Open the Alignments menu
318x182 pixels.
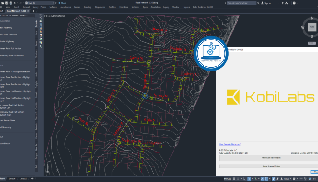(100, 7)
